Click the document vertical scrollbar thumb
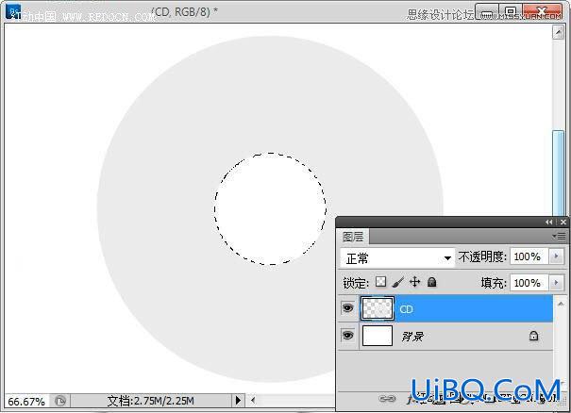The image size is (571, 413). click(x=558, y=173)
